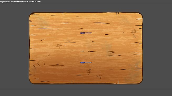Click the long dark scratch at upper left
Screen dimensions: 172x96
pos(48,29)
